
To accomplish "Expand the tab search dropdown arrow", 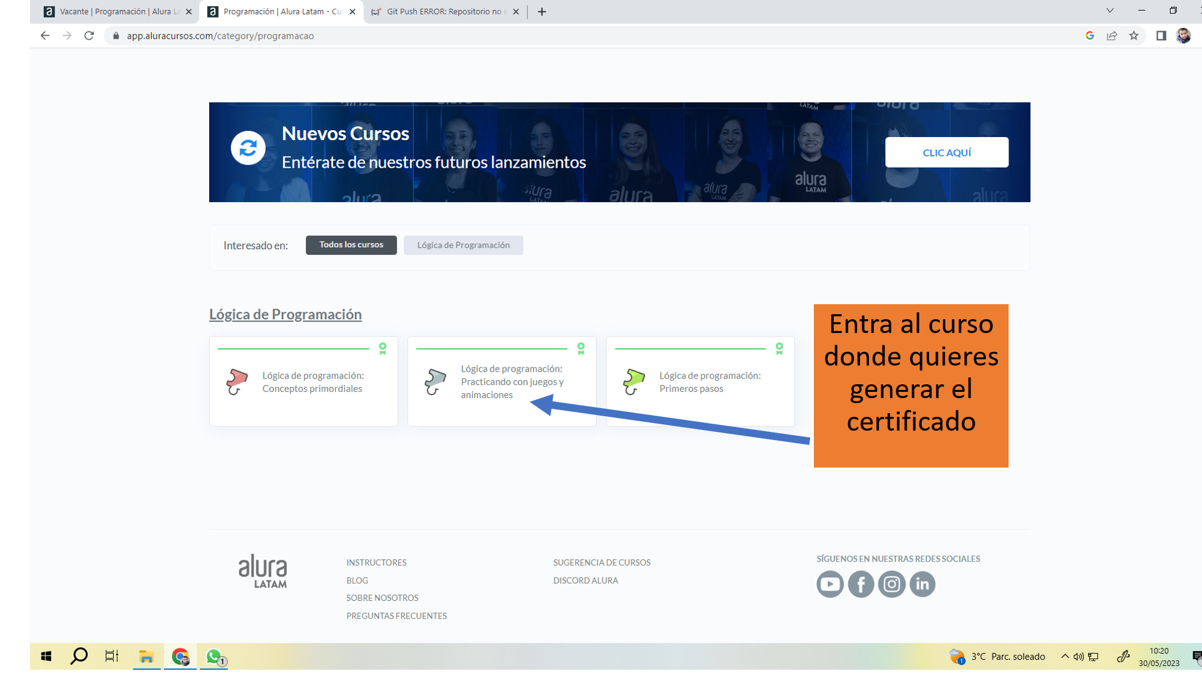I will coord(1110,11).
